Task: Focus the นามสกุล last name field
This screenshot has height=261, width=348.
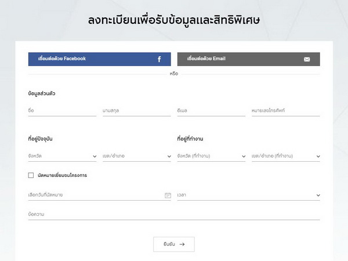Action: (136, 110)
